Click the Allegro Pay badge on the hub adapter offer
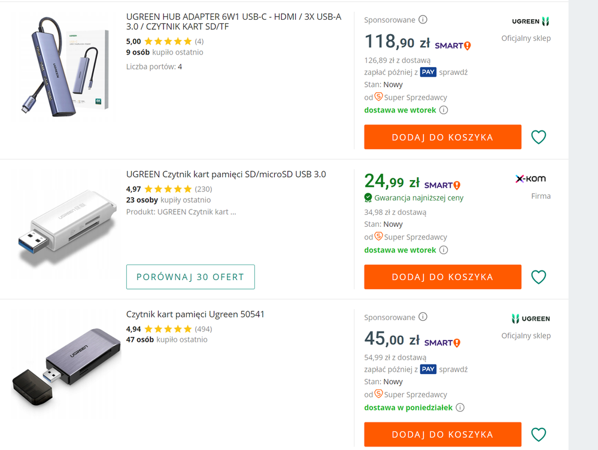The height and width of the screenshot is (450, 598). [x=428, y=72]
